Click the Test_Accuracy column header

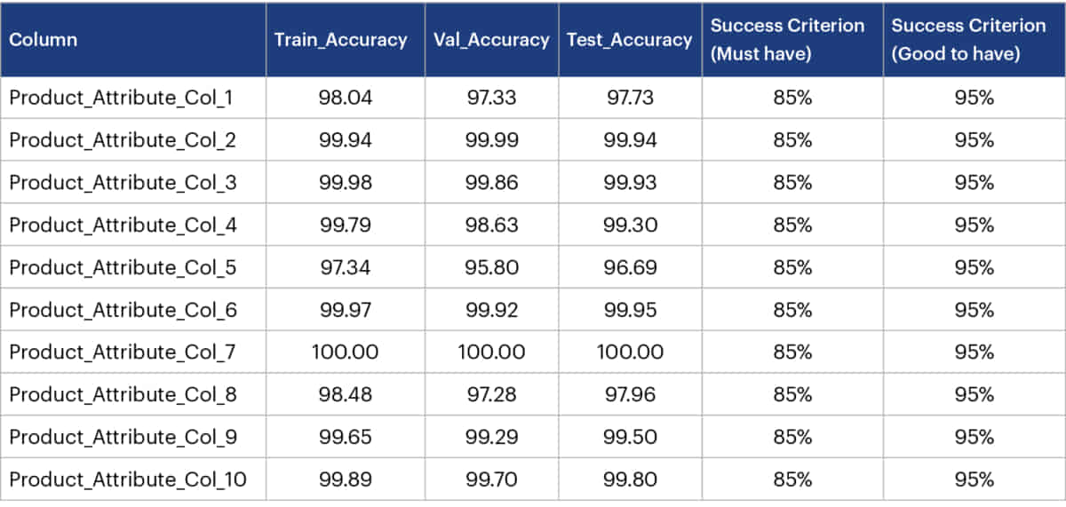[630, 40]
